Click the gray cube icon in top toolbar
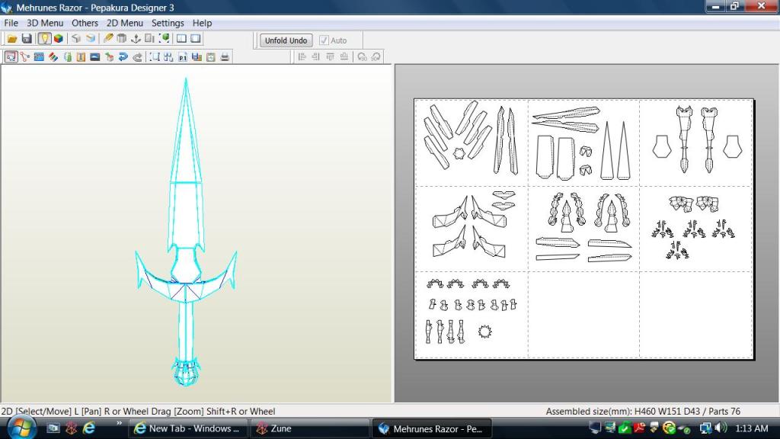 pos(76,39)
